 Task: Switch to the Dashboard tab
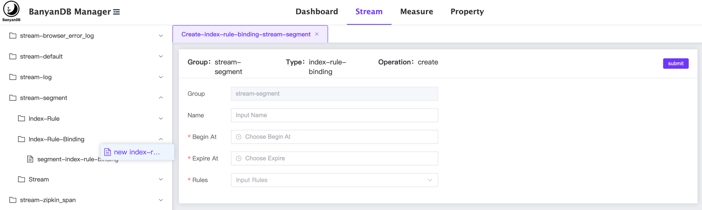pos(317,12)
